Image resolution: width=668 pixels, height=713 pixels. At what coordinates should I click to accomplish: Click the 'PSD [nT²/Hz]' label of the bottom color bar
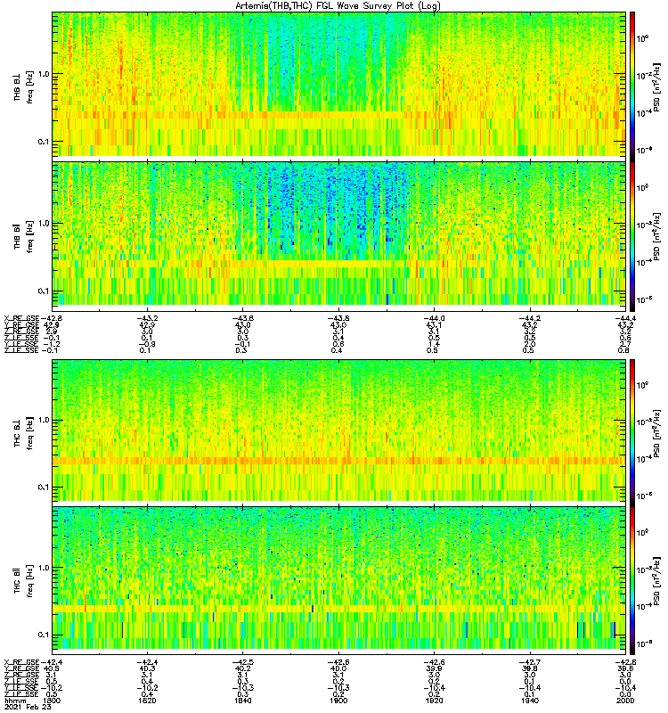[656, 580]
